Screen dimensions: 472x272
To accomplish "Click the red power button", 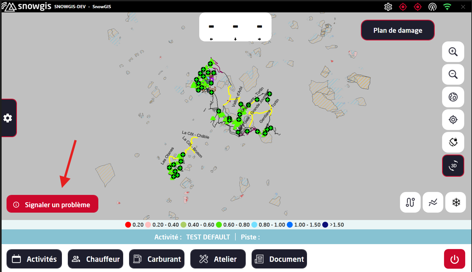I will tap(454, 259).
